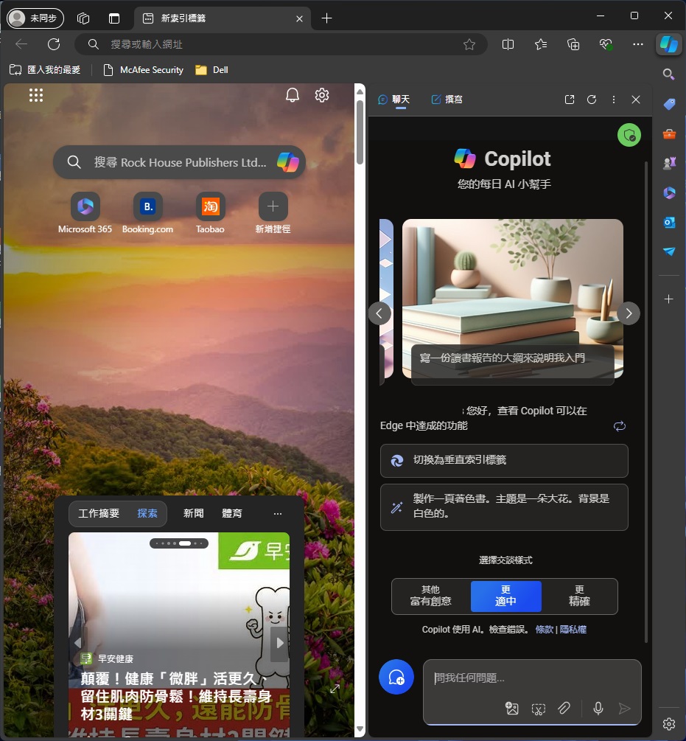Open Outlook from the Edge sidebar
Image resolution: width=686 pixels, height=741 pixels.
point(669,222)
